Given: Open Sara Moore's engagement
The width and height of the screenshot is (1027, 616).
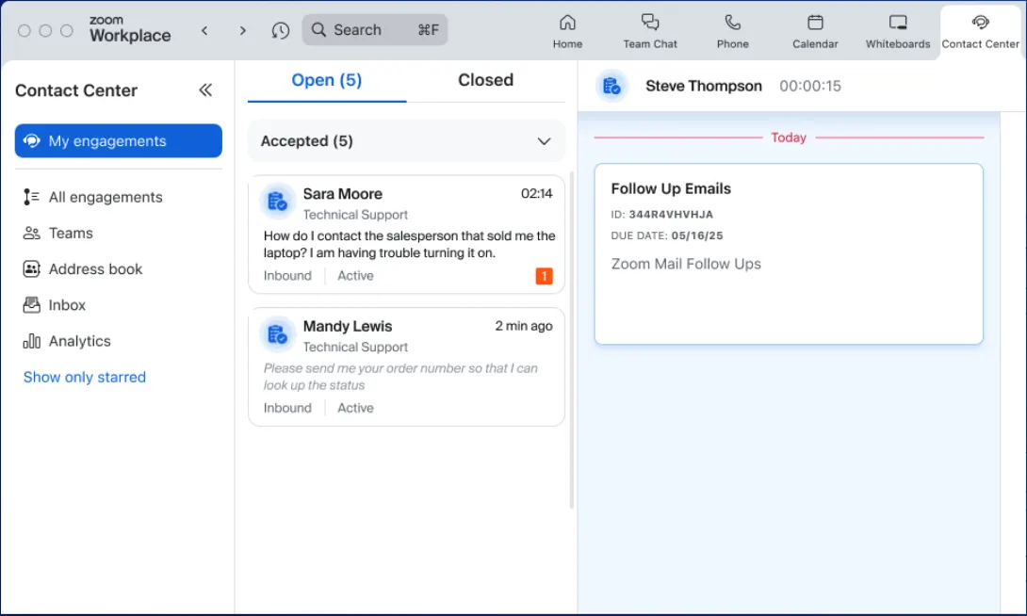Looking at the screenshot, I should (406, 234).
